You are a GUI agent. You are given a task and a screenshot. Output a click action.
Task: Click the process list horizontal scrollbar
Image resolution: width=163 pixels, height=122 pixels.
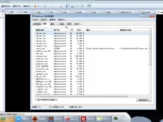[83, 96]
